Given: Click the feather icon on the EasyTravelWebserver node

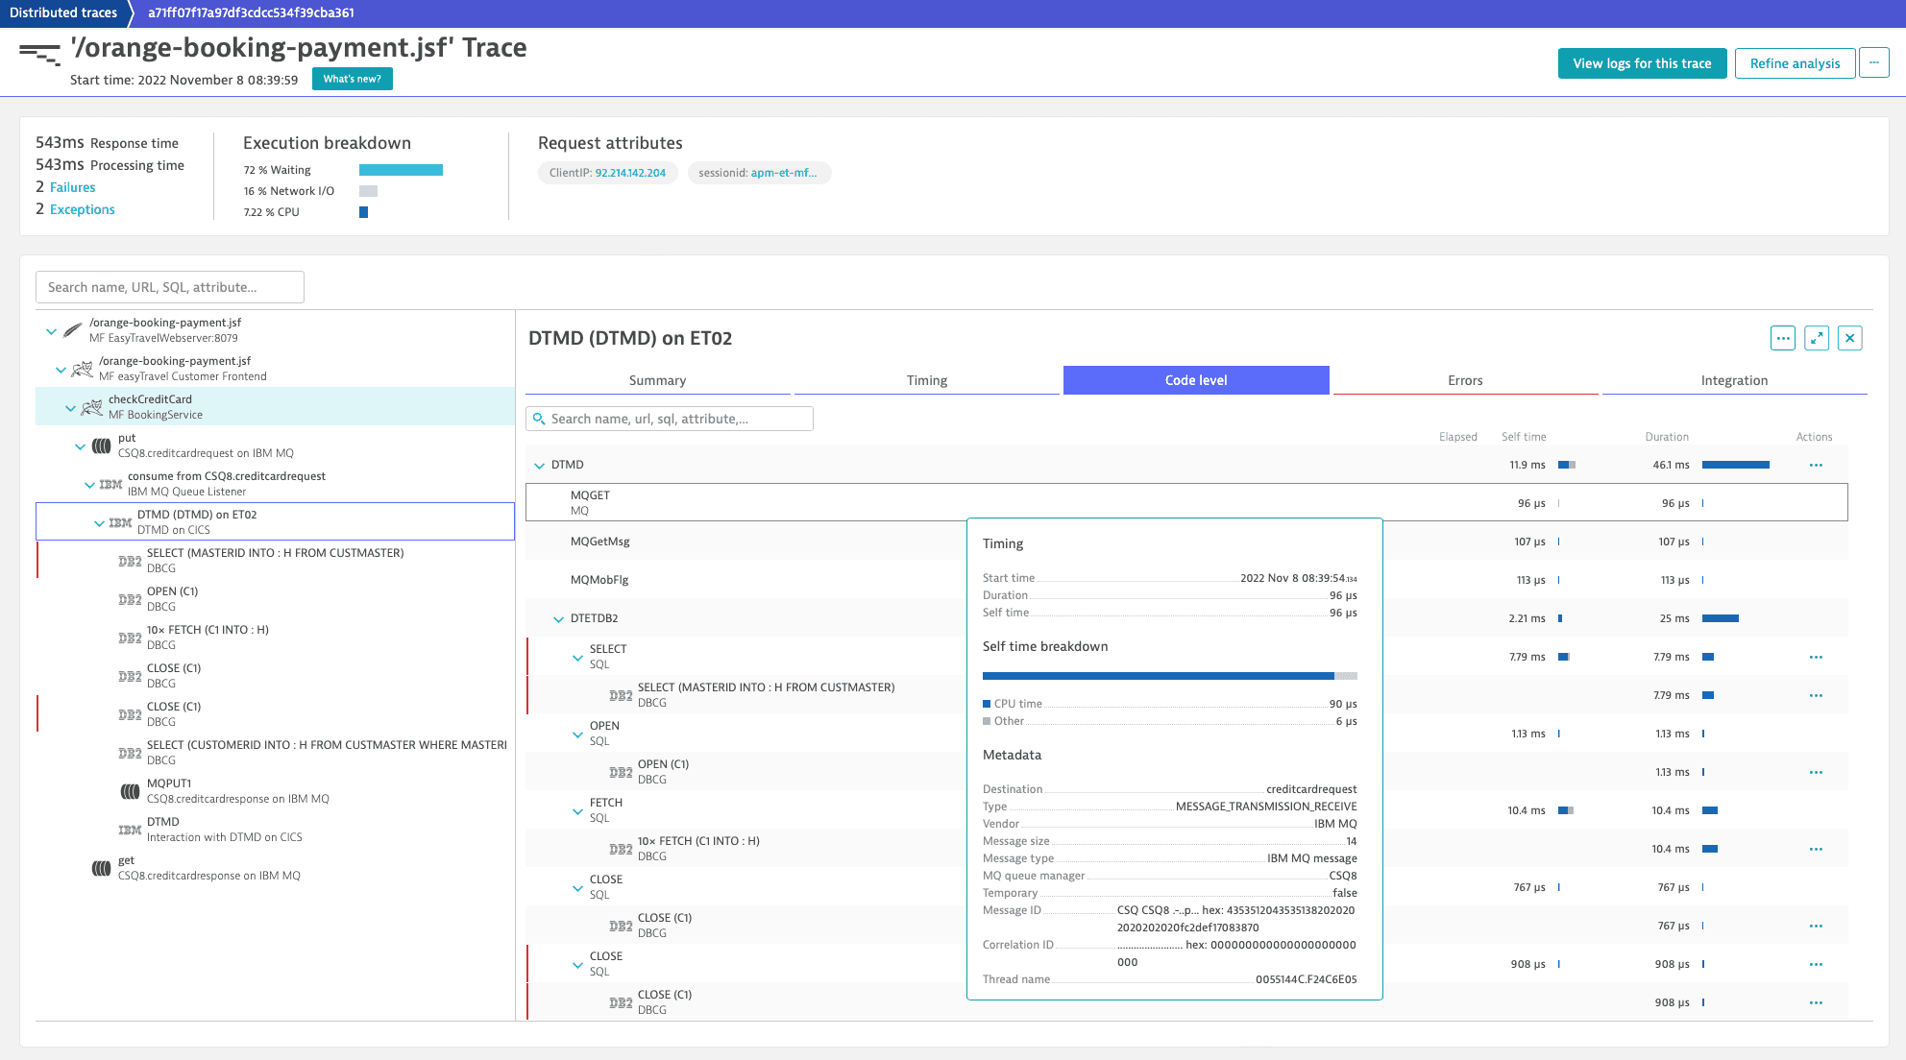Looking at the screenshot, I should [73, 330].
